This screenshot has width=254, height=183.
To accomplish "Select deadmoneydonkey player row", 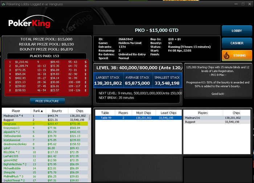I will tap(45, 144).
